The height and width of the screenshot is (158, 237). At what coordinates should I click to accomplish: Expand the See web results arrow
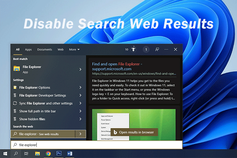81,134
